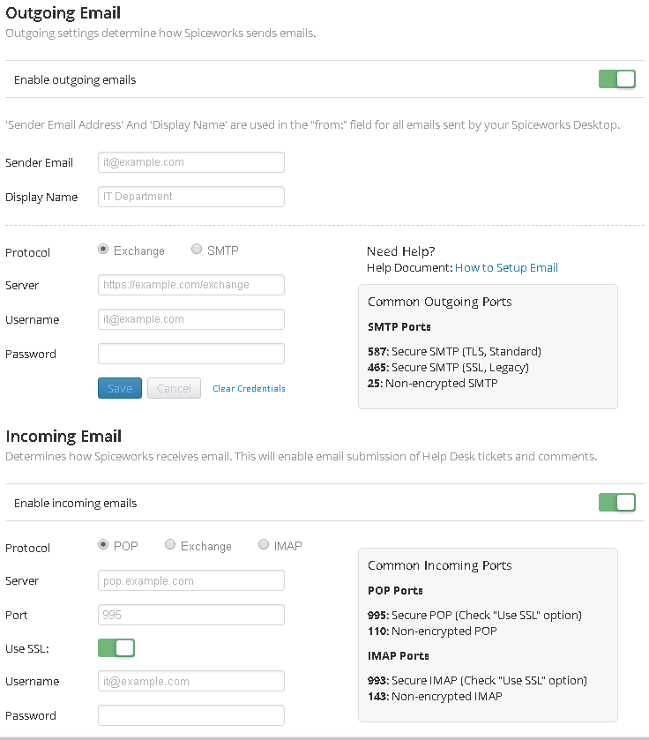Open the How to Setup Email document
Viewport: 649px width, 740px height.
pyautogui.click(x=506, y=267)
